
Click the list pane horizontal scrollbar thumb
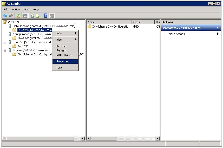tap(103, 138)
